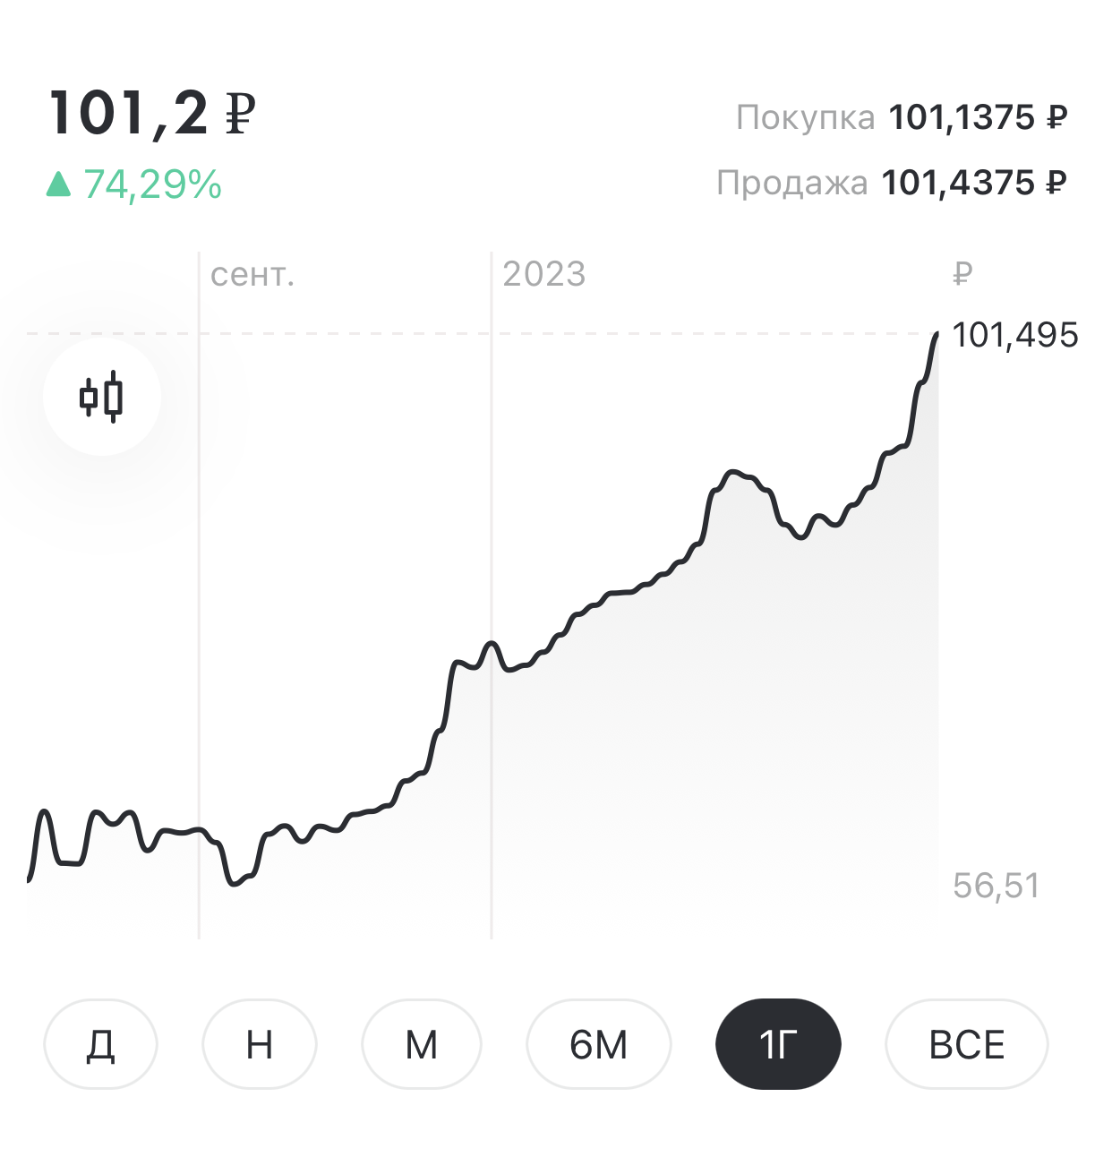Show full history with ВСЕ
The width and height of the screenshot is (1112, 1174).
(967, 1044)
